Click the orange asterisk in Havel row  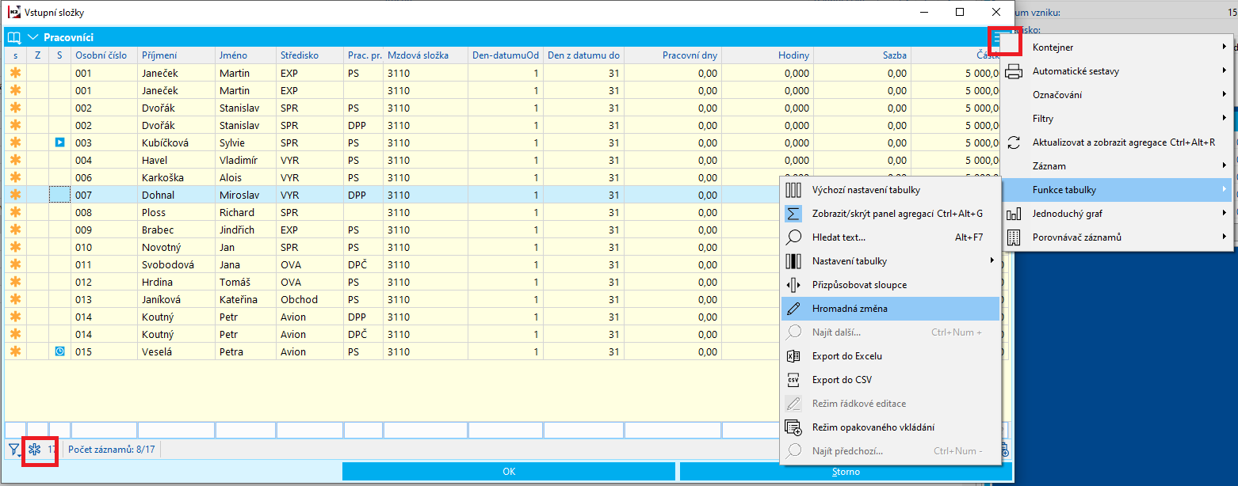(x=15, y=160)
